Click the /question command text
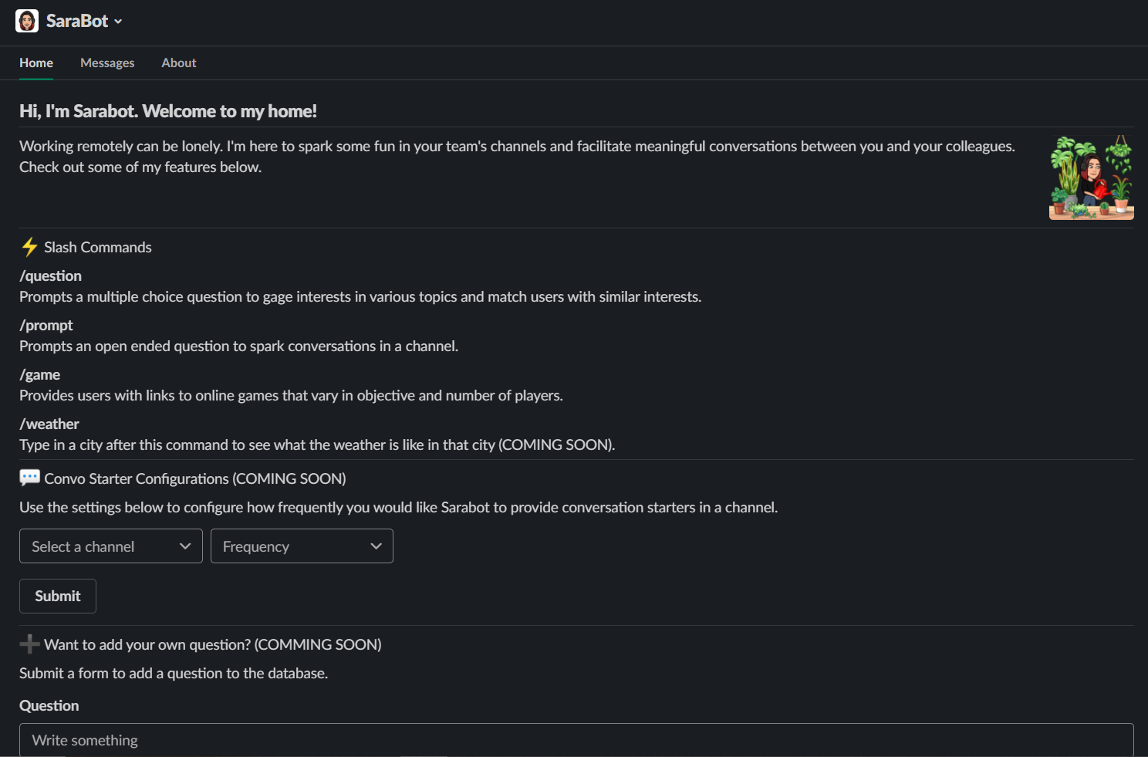 (x=50, y=275)
